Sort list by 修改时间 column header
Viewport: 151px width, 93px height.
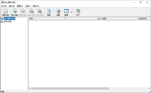pos(144,18)
